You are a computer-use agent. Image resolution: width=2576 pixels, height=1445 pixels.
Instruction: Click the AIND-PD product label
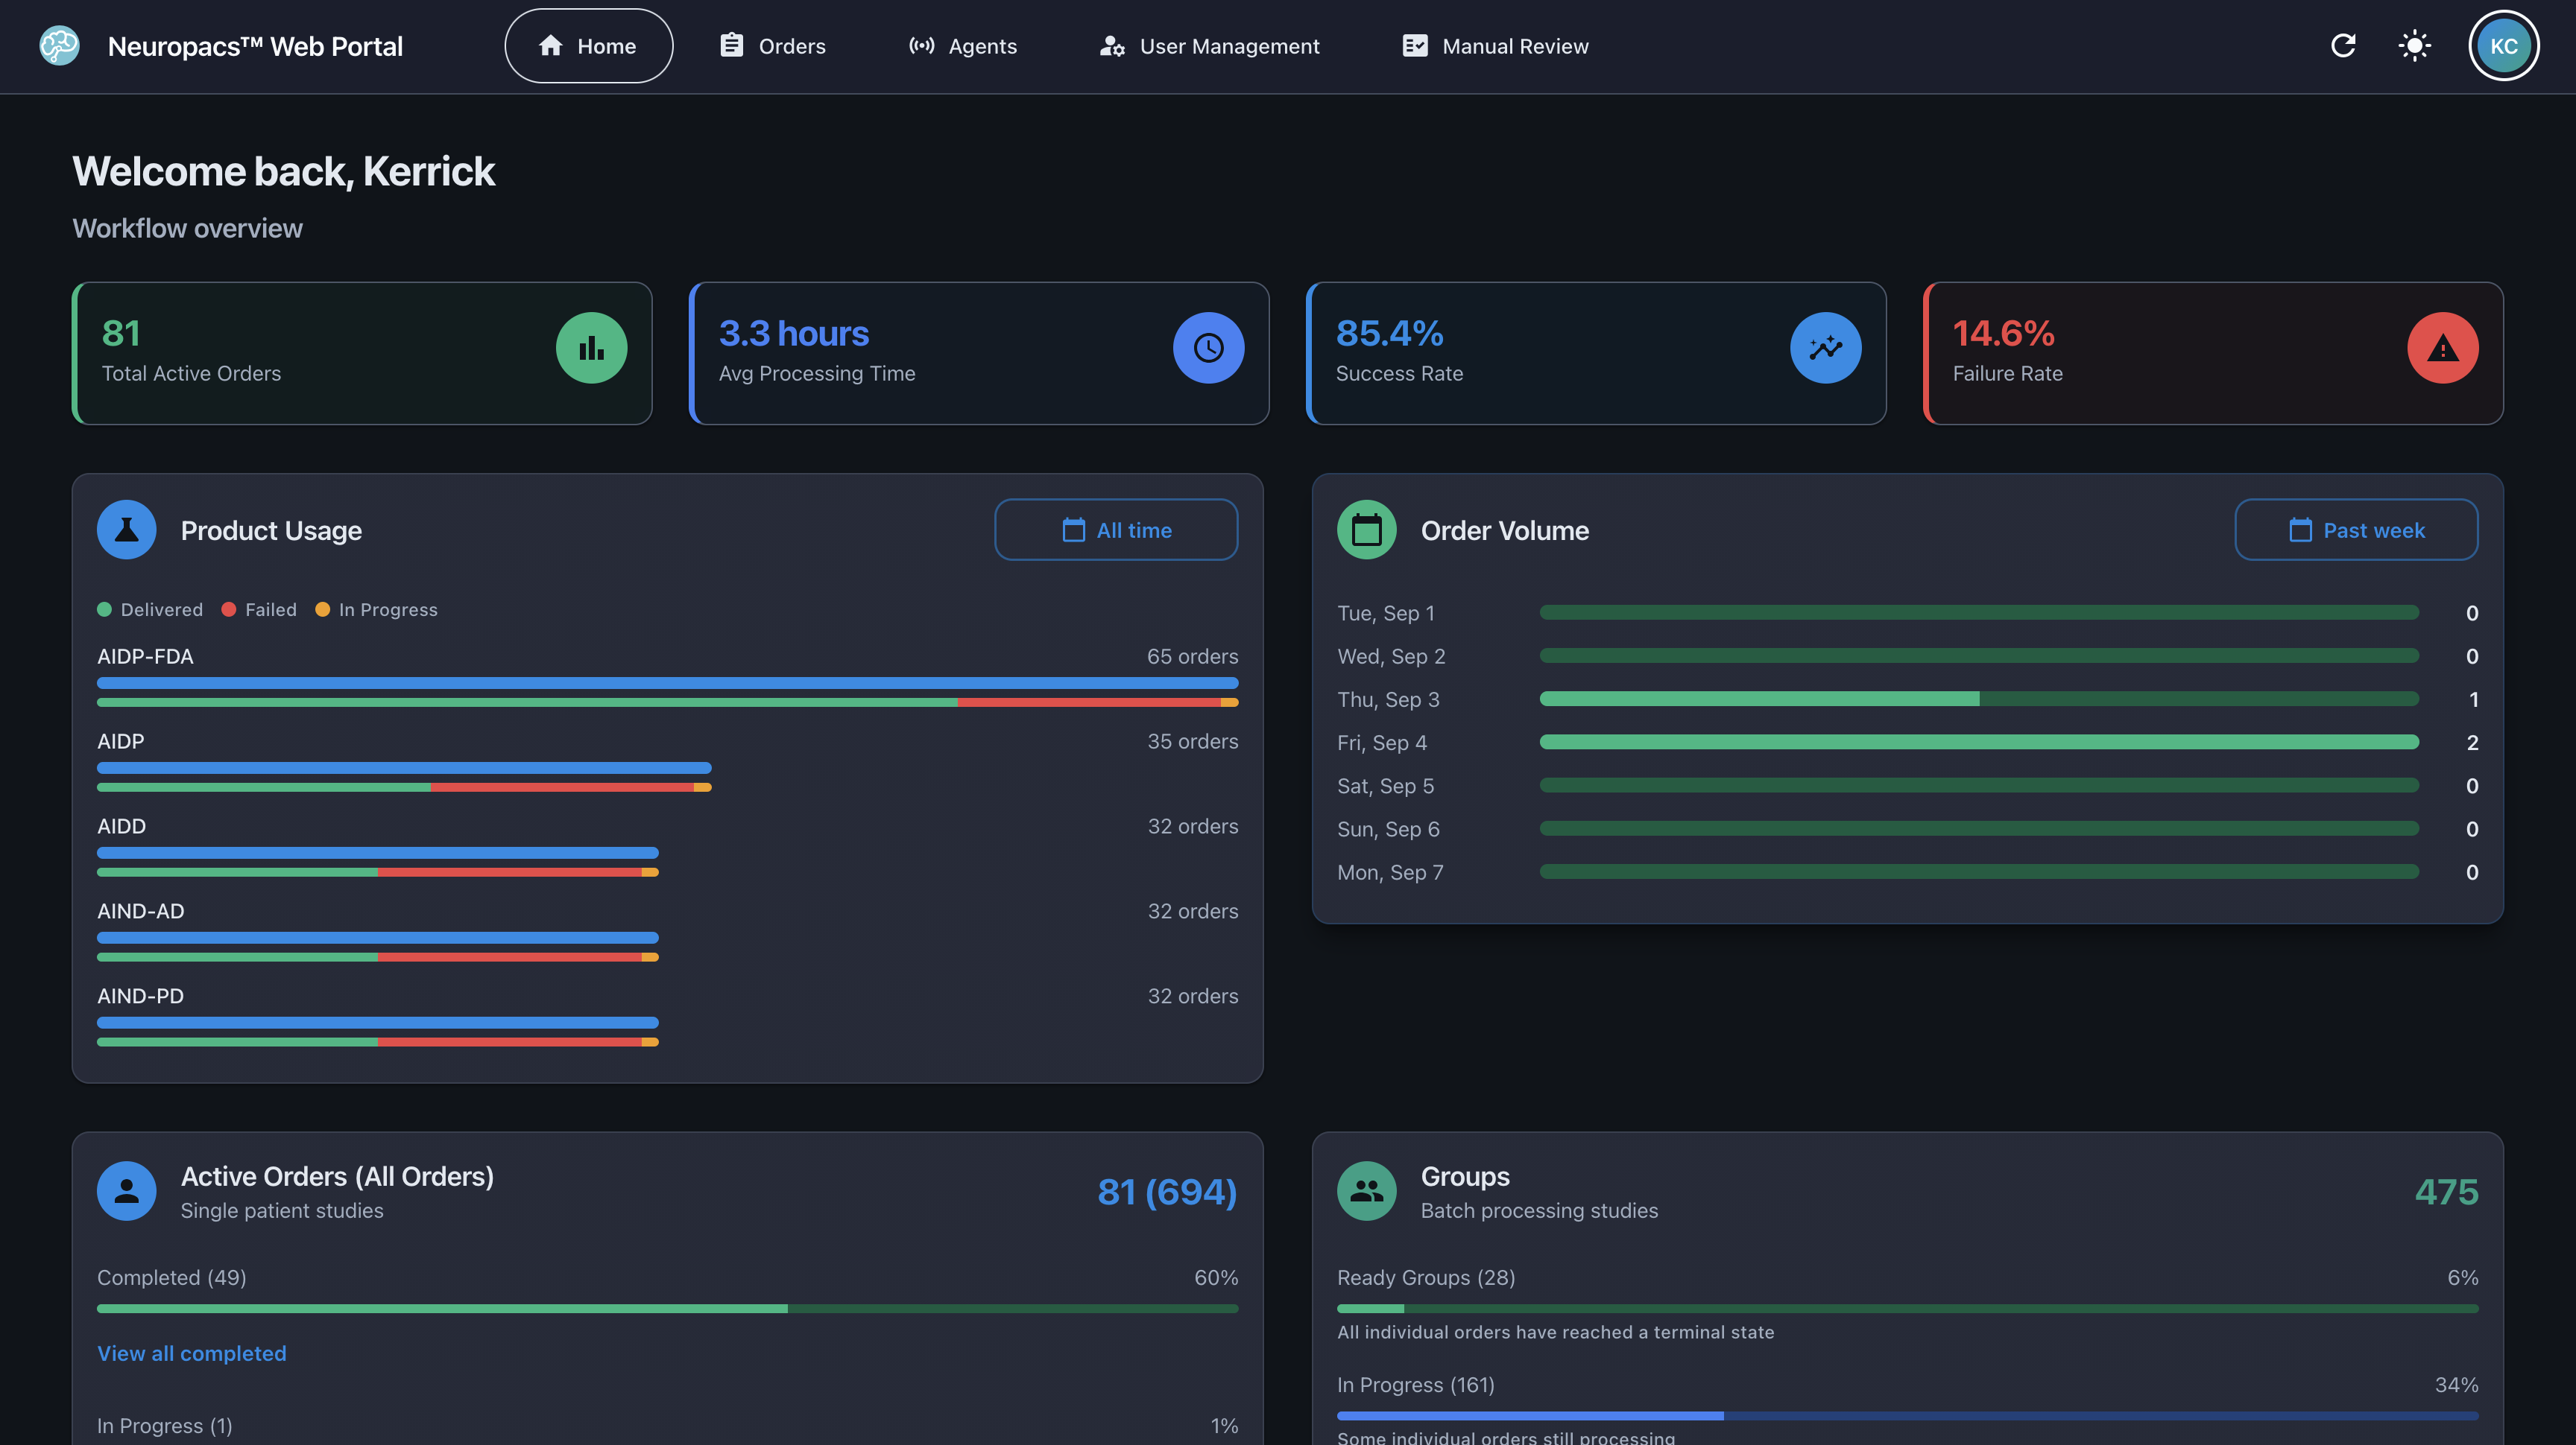(141, 997)
